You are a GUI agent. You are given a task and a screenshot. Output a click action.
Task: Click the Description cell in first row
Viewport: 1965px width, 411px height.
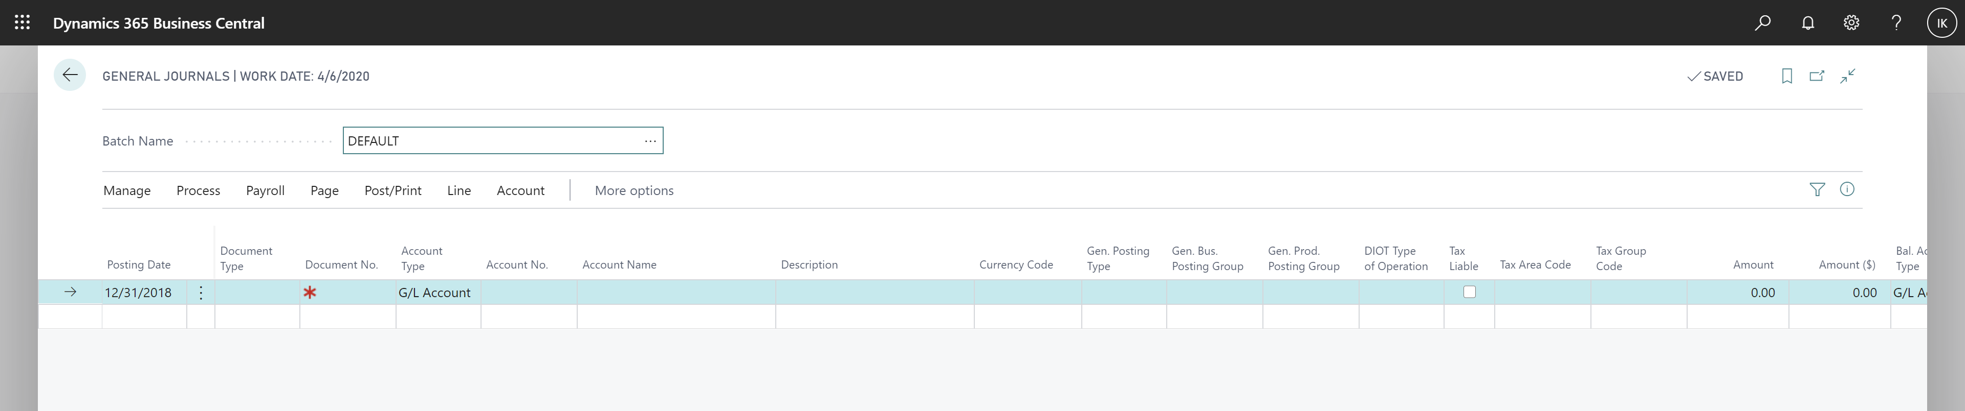click(874, 292)
